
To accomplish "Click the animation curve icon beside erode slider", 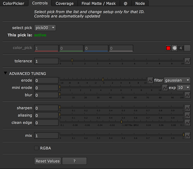I will (150, 80).
